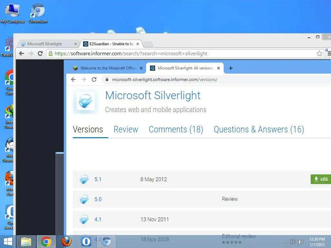Open the Review link for 5.0
This screenshot has width=331, height=248.
[230, 199]
